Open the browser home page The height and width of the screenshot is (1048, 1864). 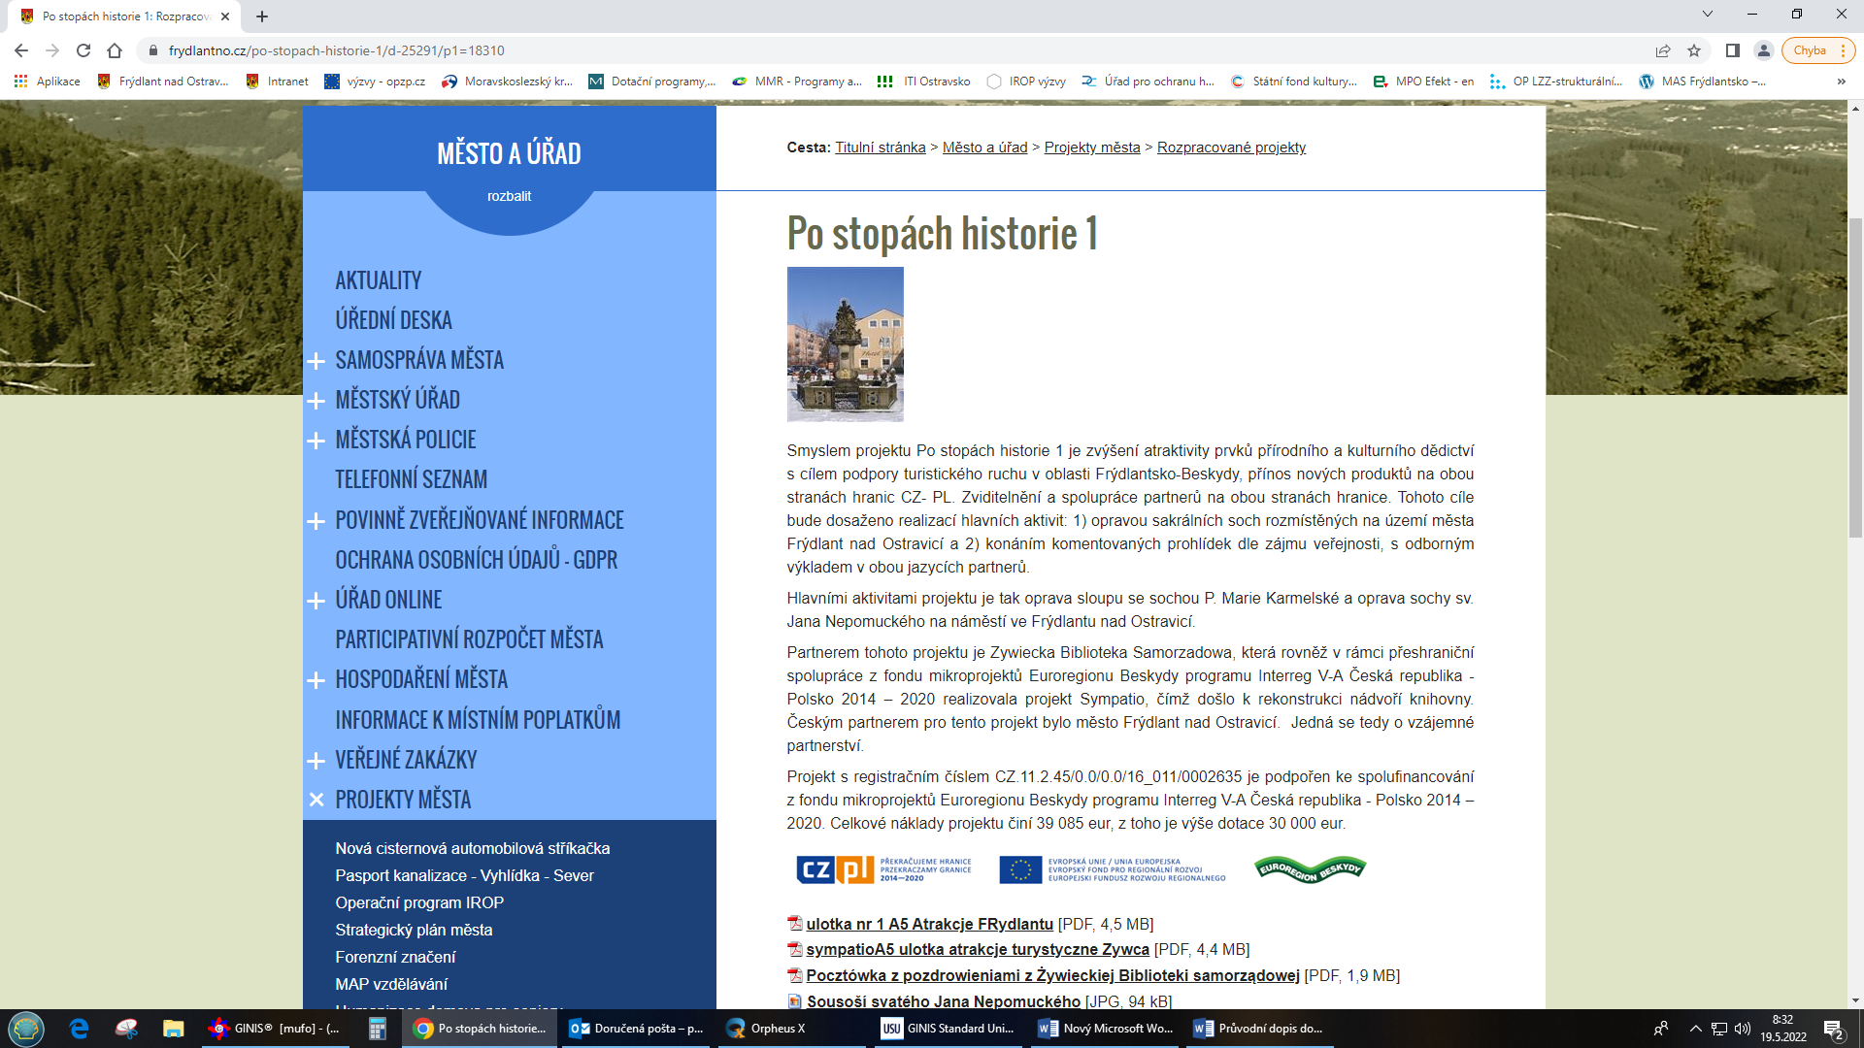[x=115, y=50]
